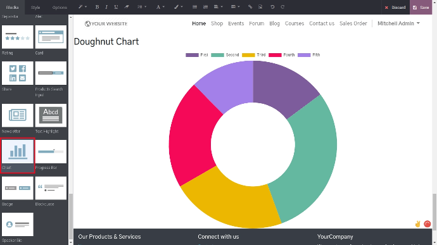437x245 pixels.
Task: Toggle the First legend entry
Action: [197, 55]
